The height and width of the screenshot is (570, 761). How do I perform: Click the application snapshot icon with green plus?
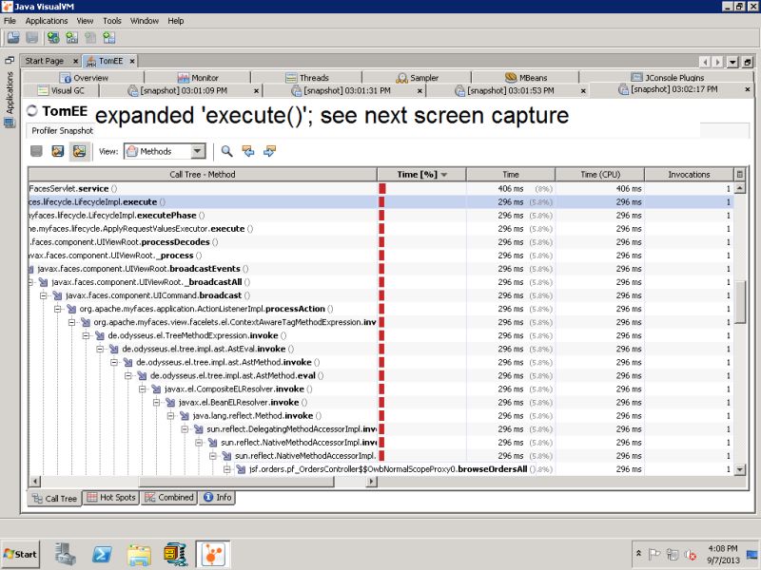pyautogui.click(x=108, y=38)
